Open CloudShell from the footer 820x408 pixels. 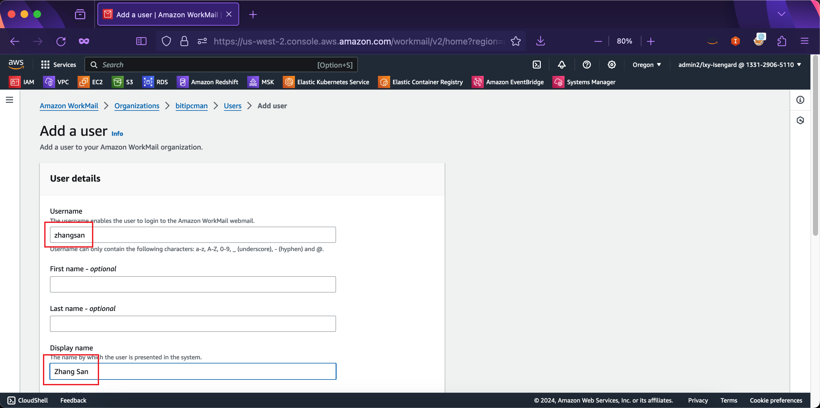coord(28,400)
